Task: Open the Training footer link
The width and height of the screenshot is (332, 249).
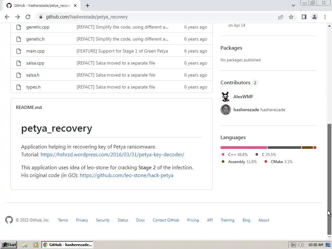Action: pyautogui.click(x=227, y=220)
